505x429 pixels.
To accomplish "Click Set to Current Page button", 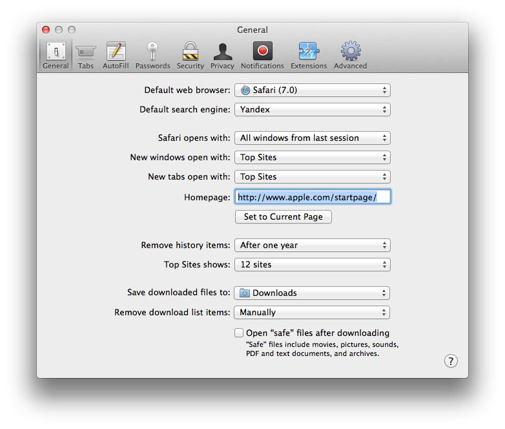I will pos(283,216).
